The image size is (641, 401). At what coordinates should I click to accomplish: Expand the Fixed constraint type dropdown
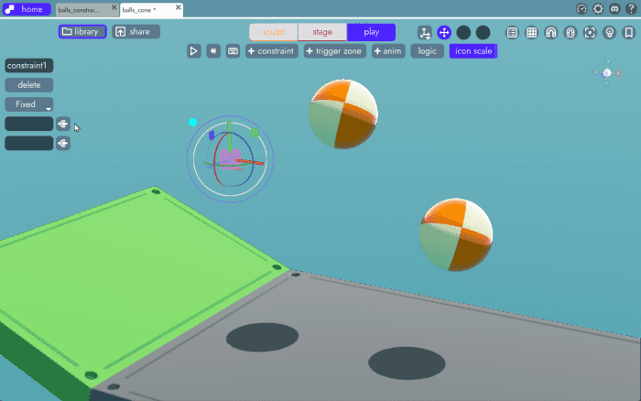(29, 104)
